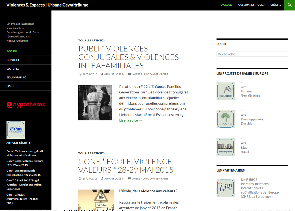Click the UMR IRICE partner logo

226,188
